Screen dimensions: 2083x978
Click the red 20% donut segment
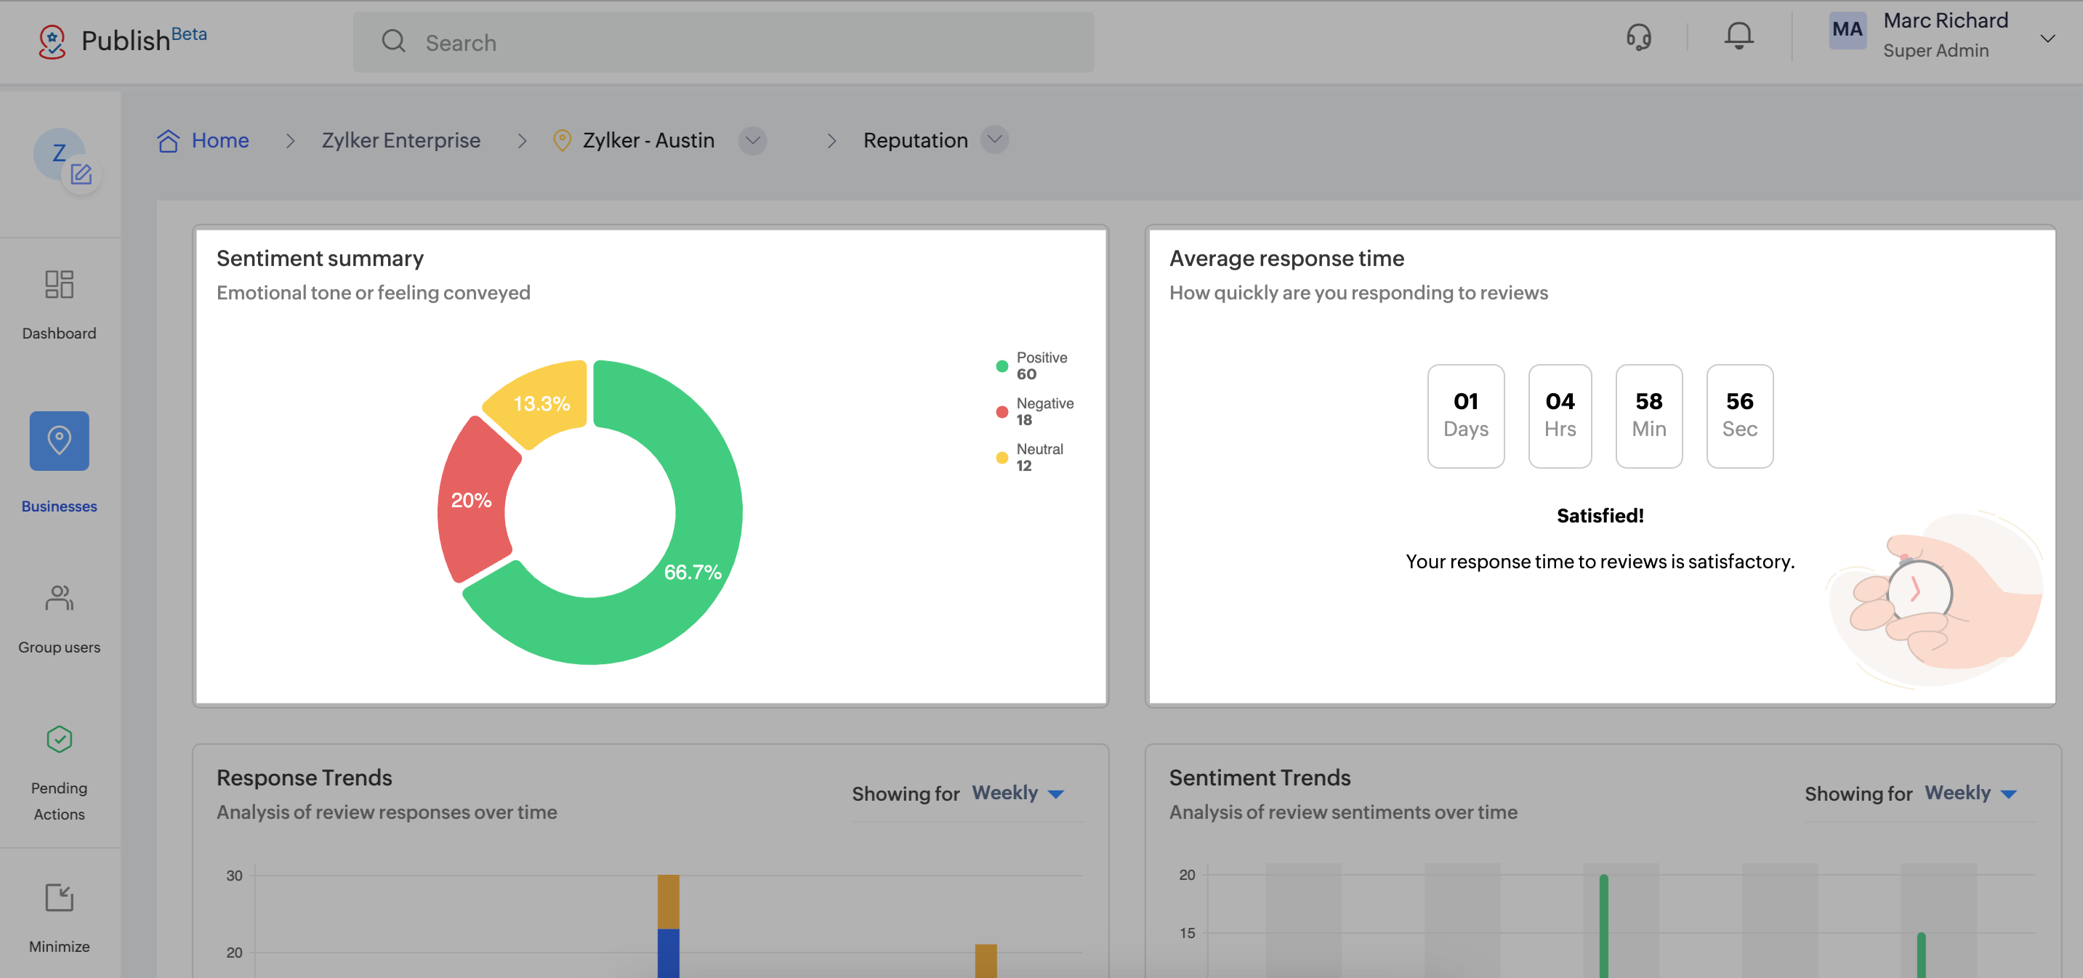tap(472, 501)
